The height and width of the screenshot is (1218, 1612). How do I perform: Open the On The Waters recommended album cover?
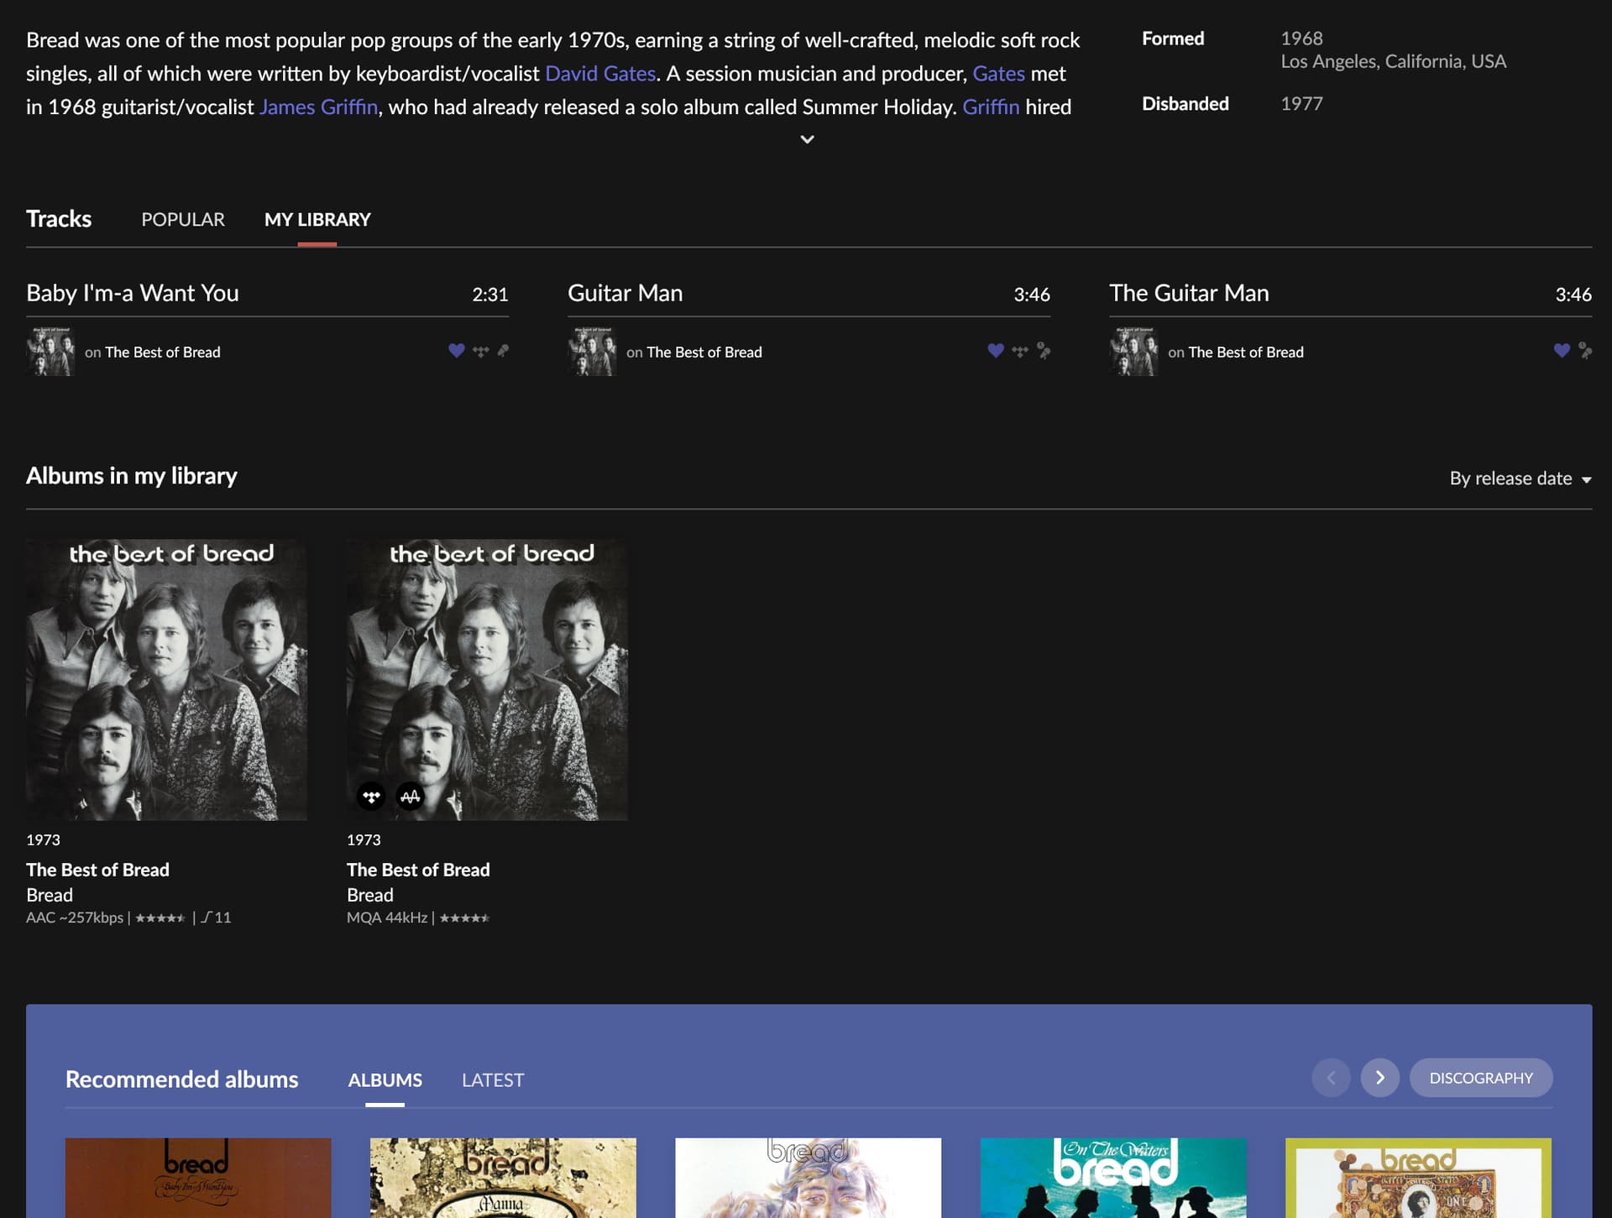pyautogui.click(x=1113, y=1178)
